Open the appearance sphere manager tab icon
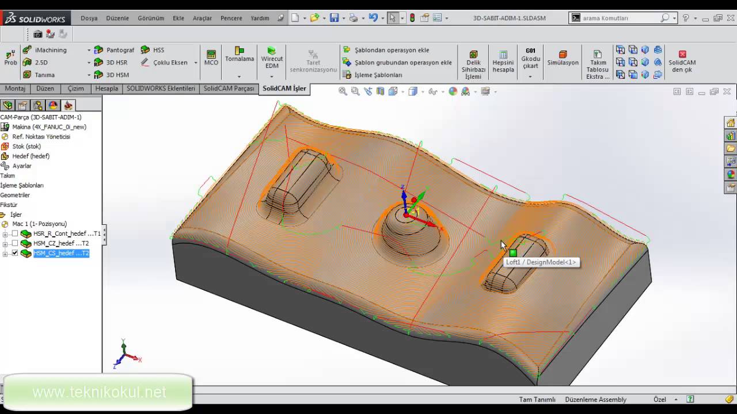737x414 pixels. [x=53, y=105]
